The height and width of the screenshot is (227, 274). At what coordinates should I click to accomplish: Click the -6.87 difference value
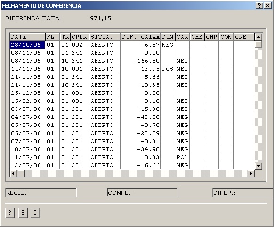click(150, 45)
